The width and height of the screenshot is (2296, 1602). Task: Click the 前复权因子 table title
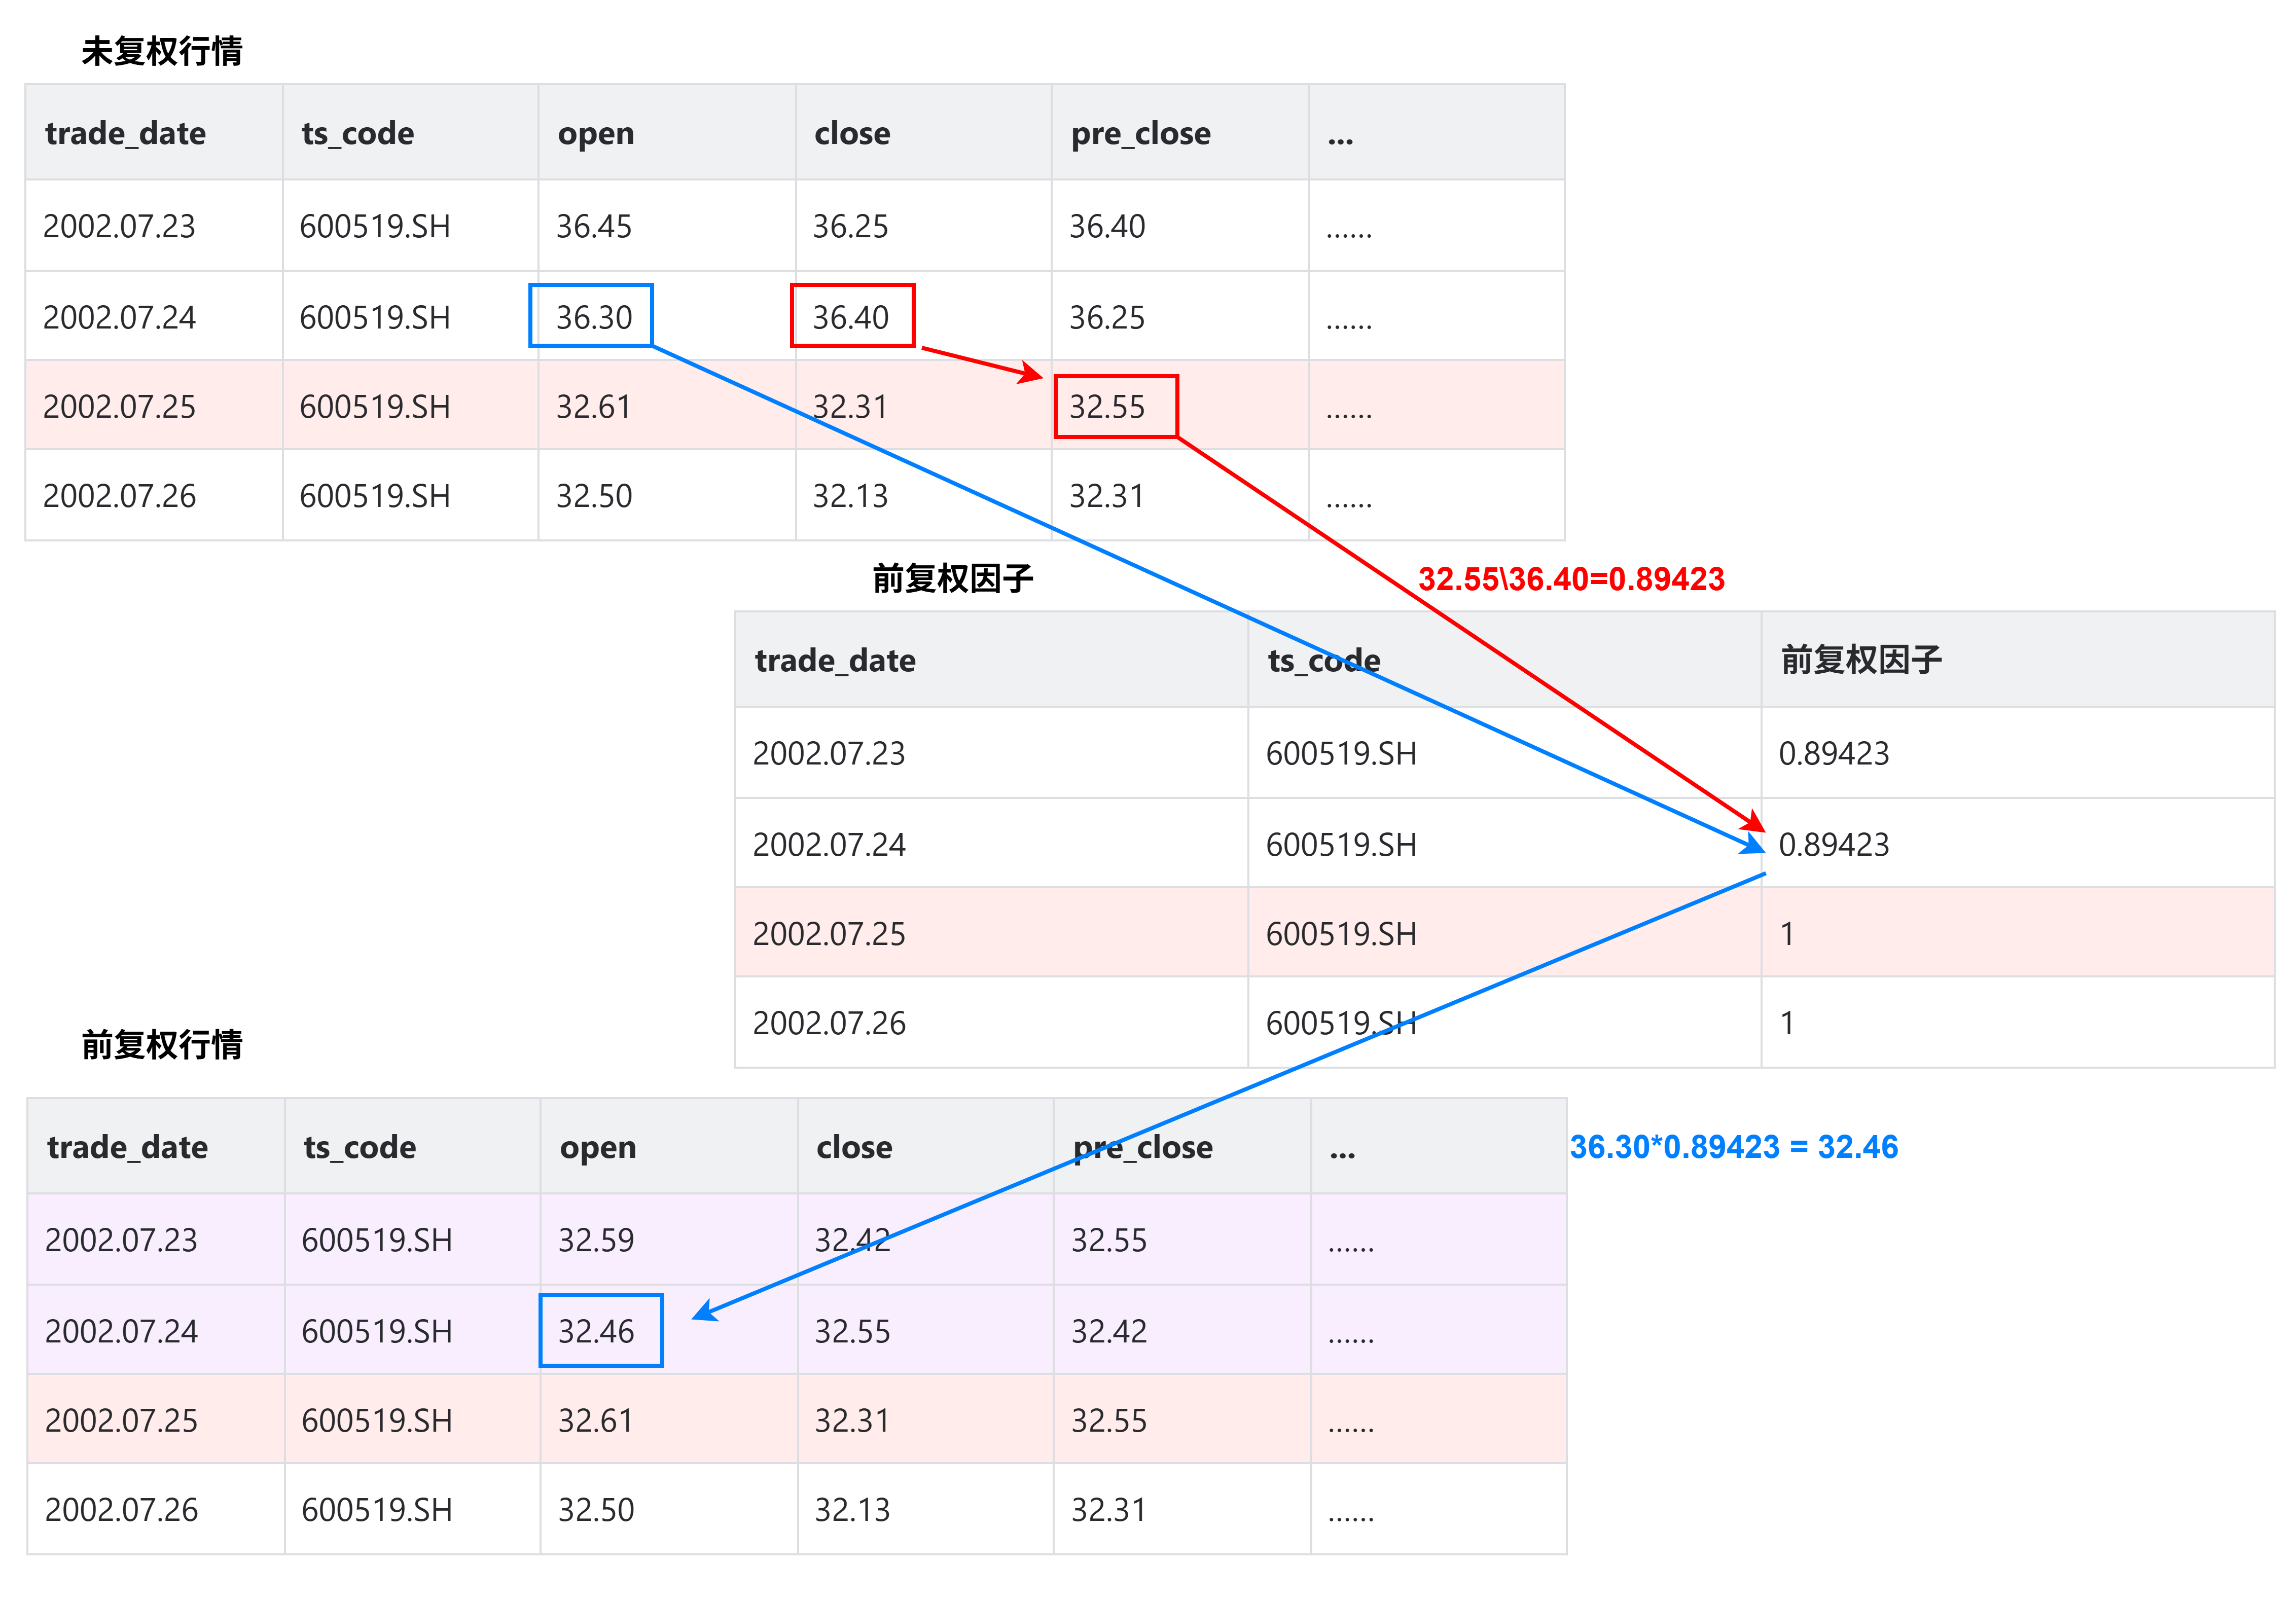pos(952,579)
